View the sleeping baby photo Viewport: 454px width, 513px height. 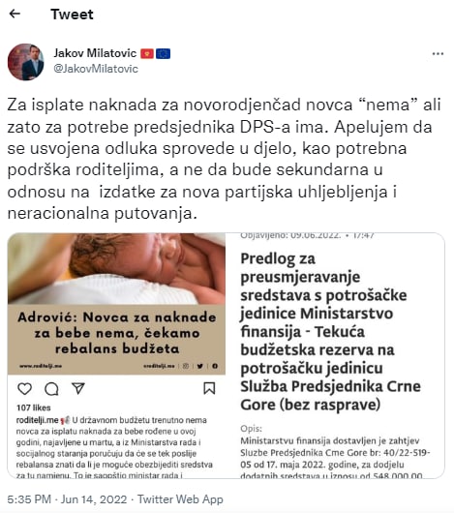click(116, 269)
